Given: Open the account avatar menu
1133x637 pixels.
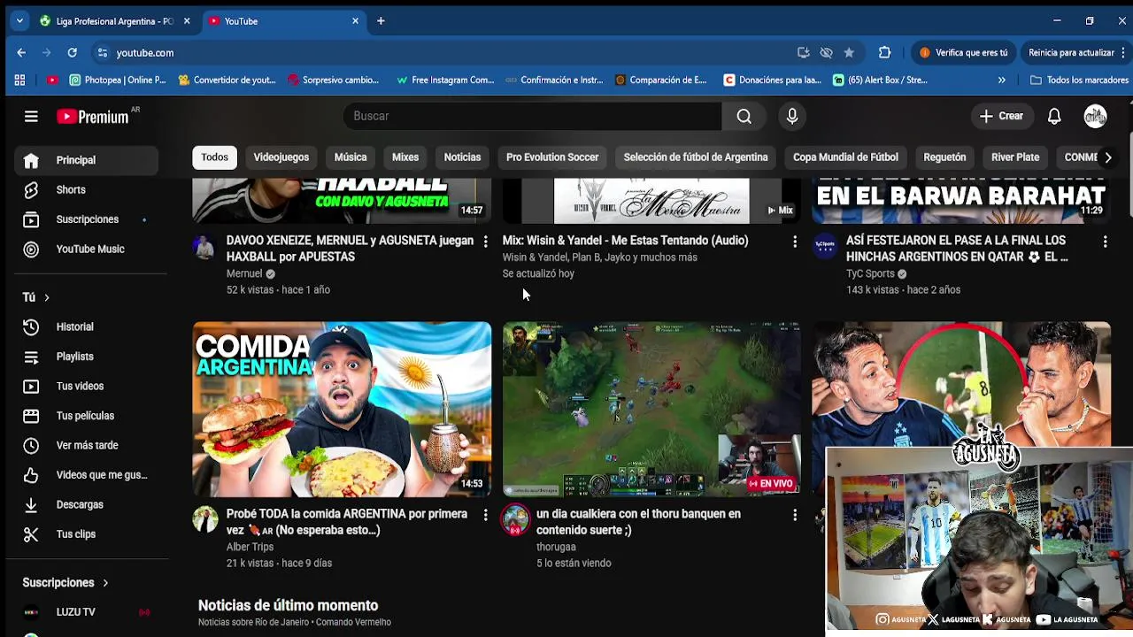Looking at the screenshot, I should tap(1096, 116).
